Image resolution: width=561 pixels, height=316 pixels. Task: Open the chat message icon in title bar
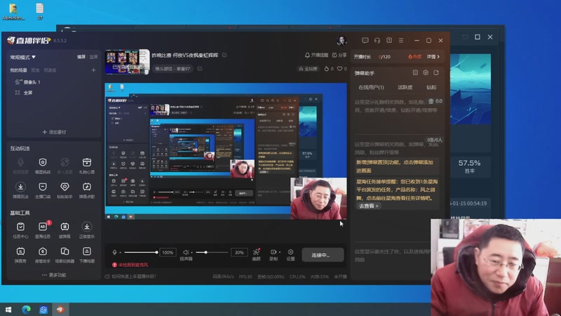coord(365,41)
